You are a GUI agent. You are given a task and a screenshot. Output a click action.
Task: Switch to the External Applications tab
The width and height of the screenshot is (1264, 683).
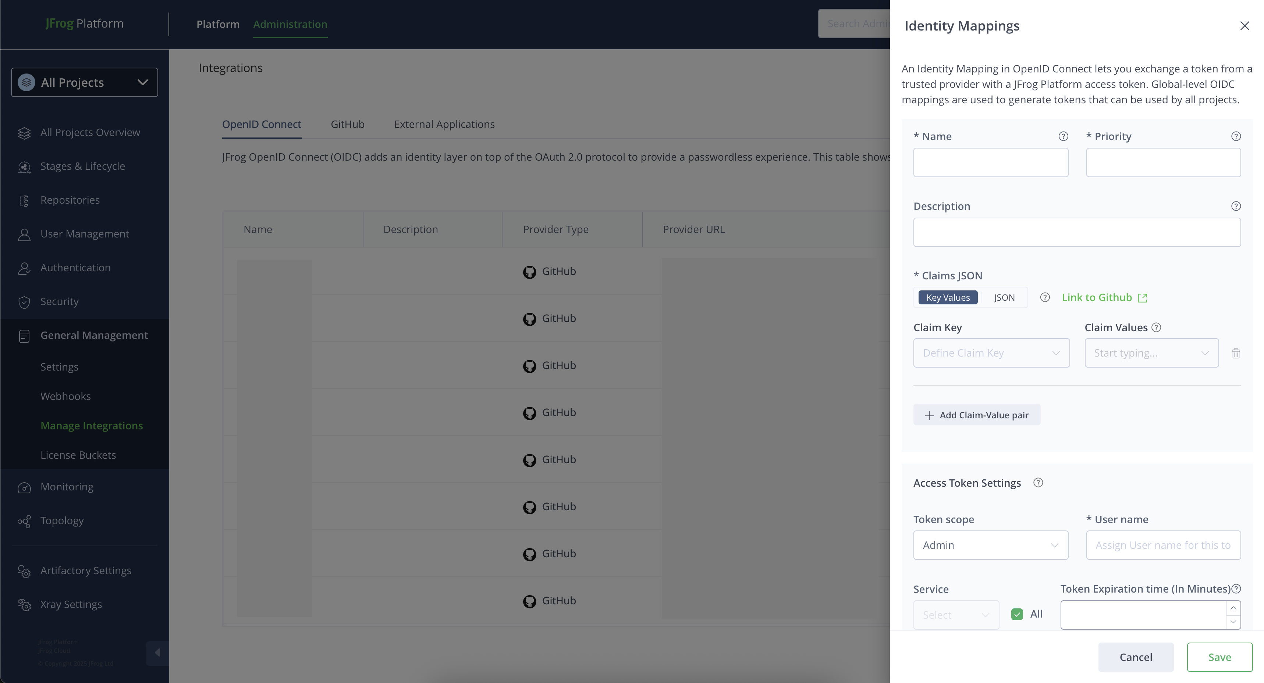click(444, 125)
